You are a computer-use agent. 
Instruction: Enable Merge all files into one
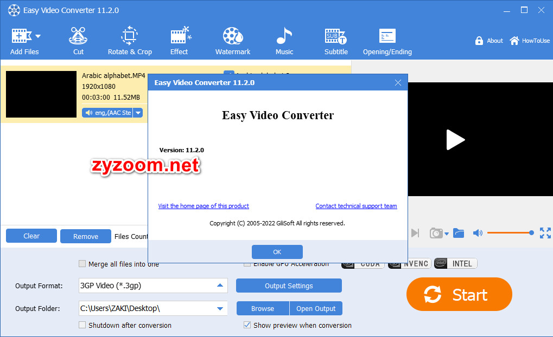tap(82, 264)
